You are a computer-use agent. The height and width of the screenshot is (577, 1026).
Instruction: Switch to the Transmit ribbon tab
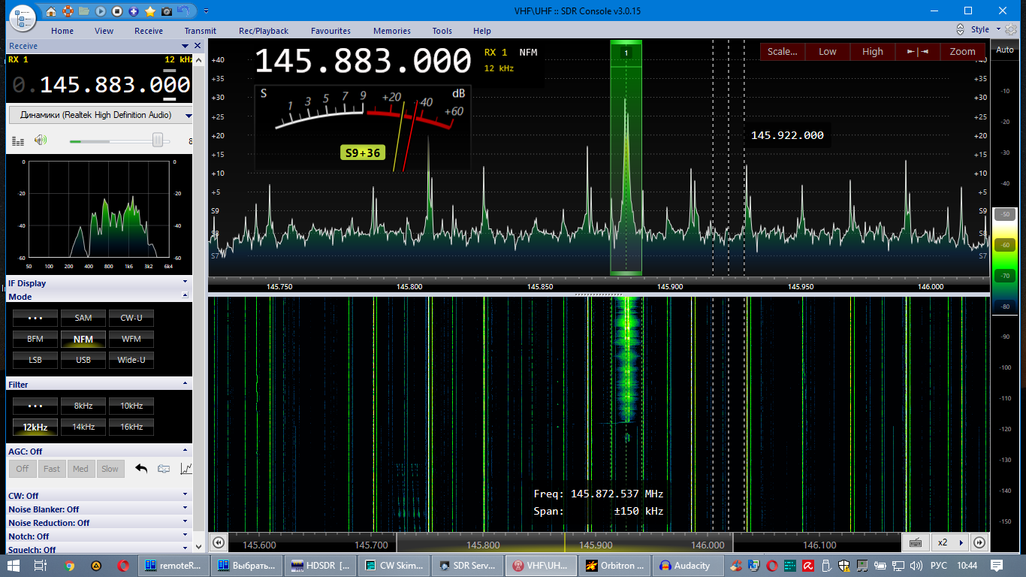199,31
